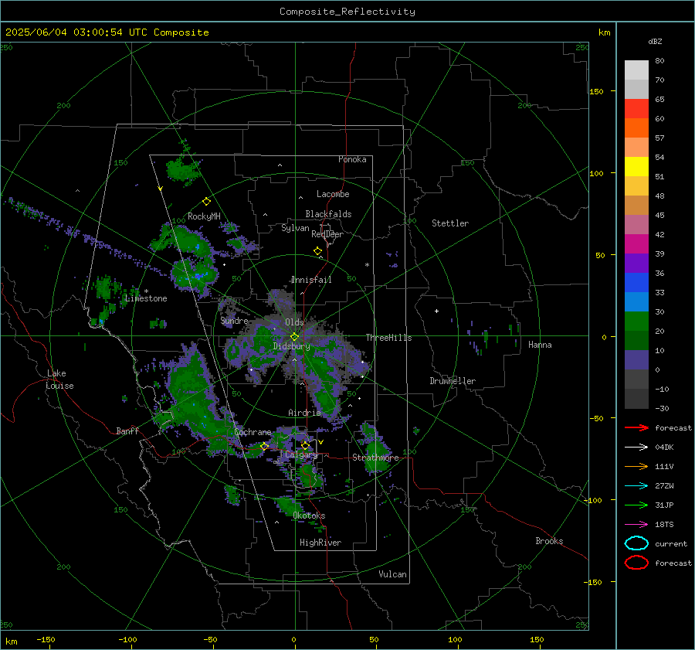The image size is (695, 650).
Task: Select the red 'forecast' ellipse symbol
Action: [636, 563]
